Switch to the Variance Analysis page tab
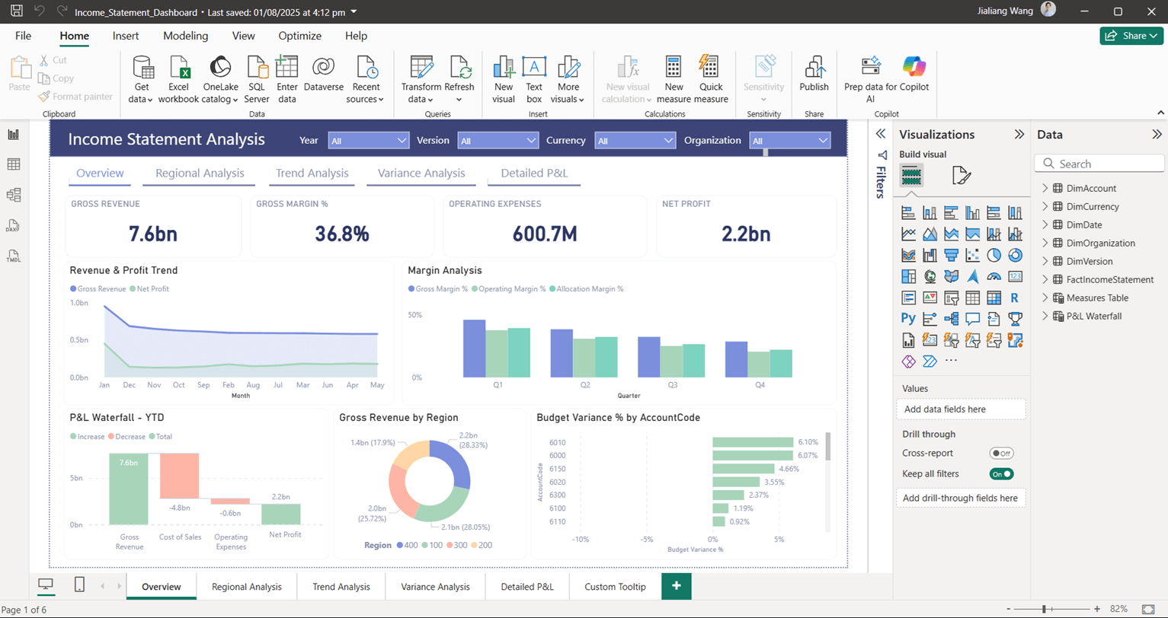Image resolution: width=1168 pixels, height=618 pixels. click(435, 587)
